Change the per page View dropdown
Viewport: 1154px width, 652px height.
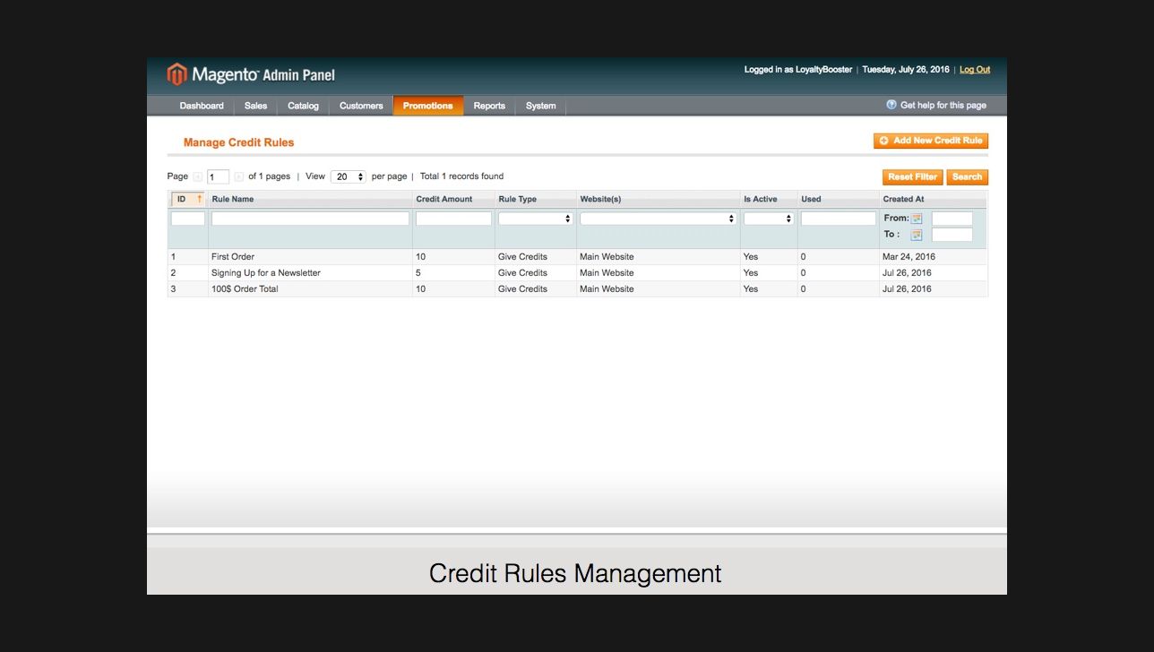(348, 177)
